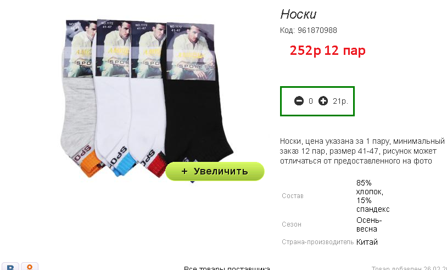The height and width of the screenshot is (270, 447).
Task: Click the green Увеличить zoom button
Action: [x=215, y=171]
